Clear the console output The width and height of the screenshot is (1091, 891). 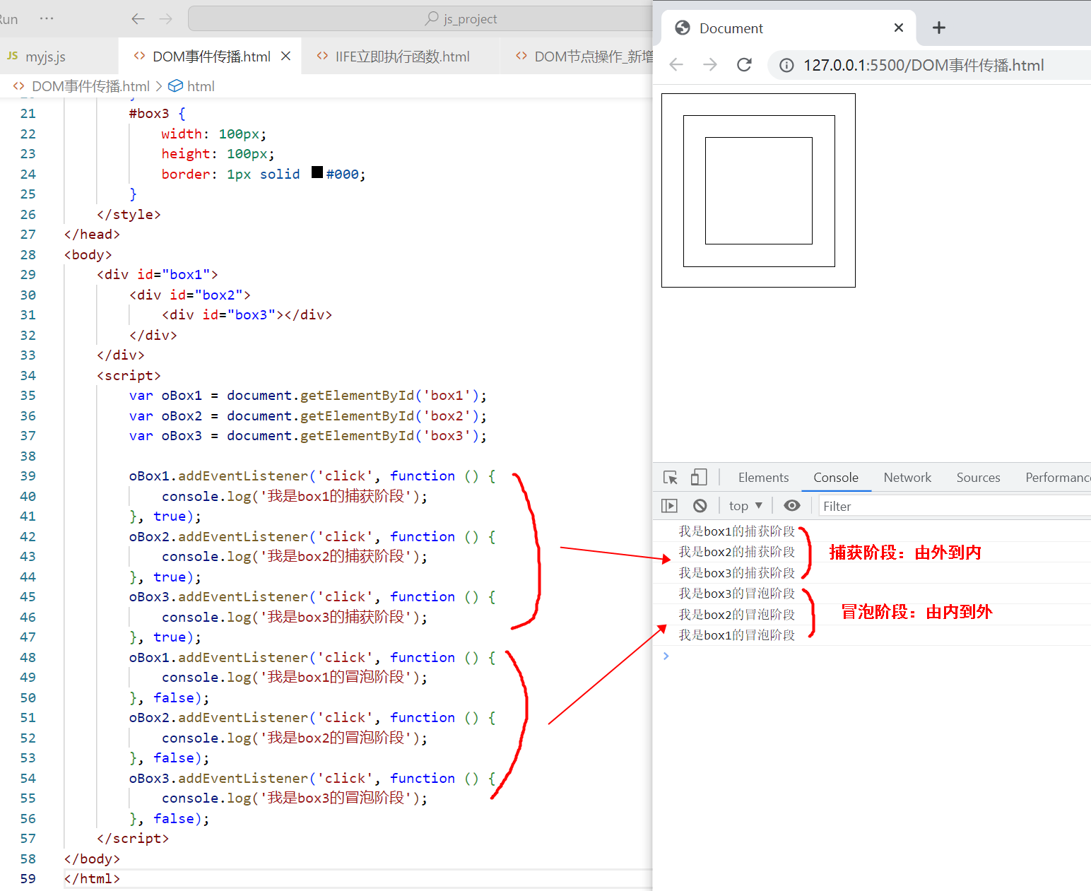pyautogui.click(x=700, y=506)
